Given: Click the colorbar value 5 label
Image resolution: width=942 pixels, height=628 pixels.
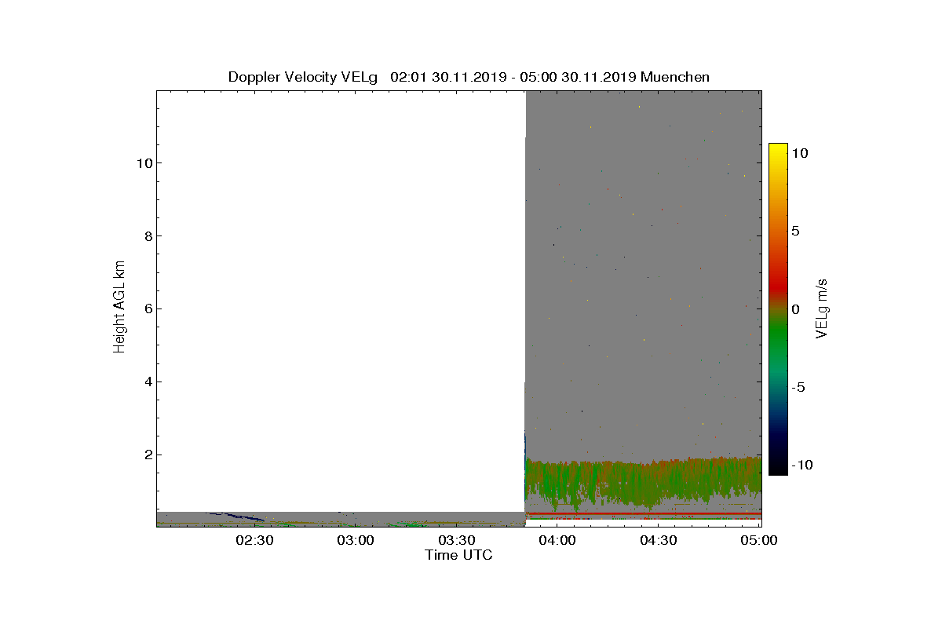Looking at the screenshot, I should (x=795, y=231).
